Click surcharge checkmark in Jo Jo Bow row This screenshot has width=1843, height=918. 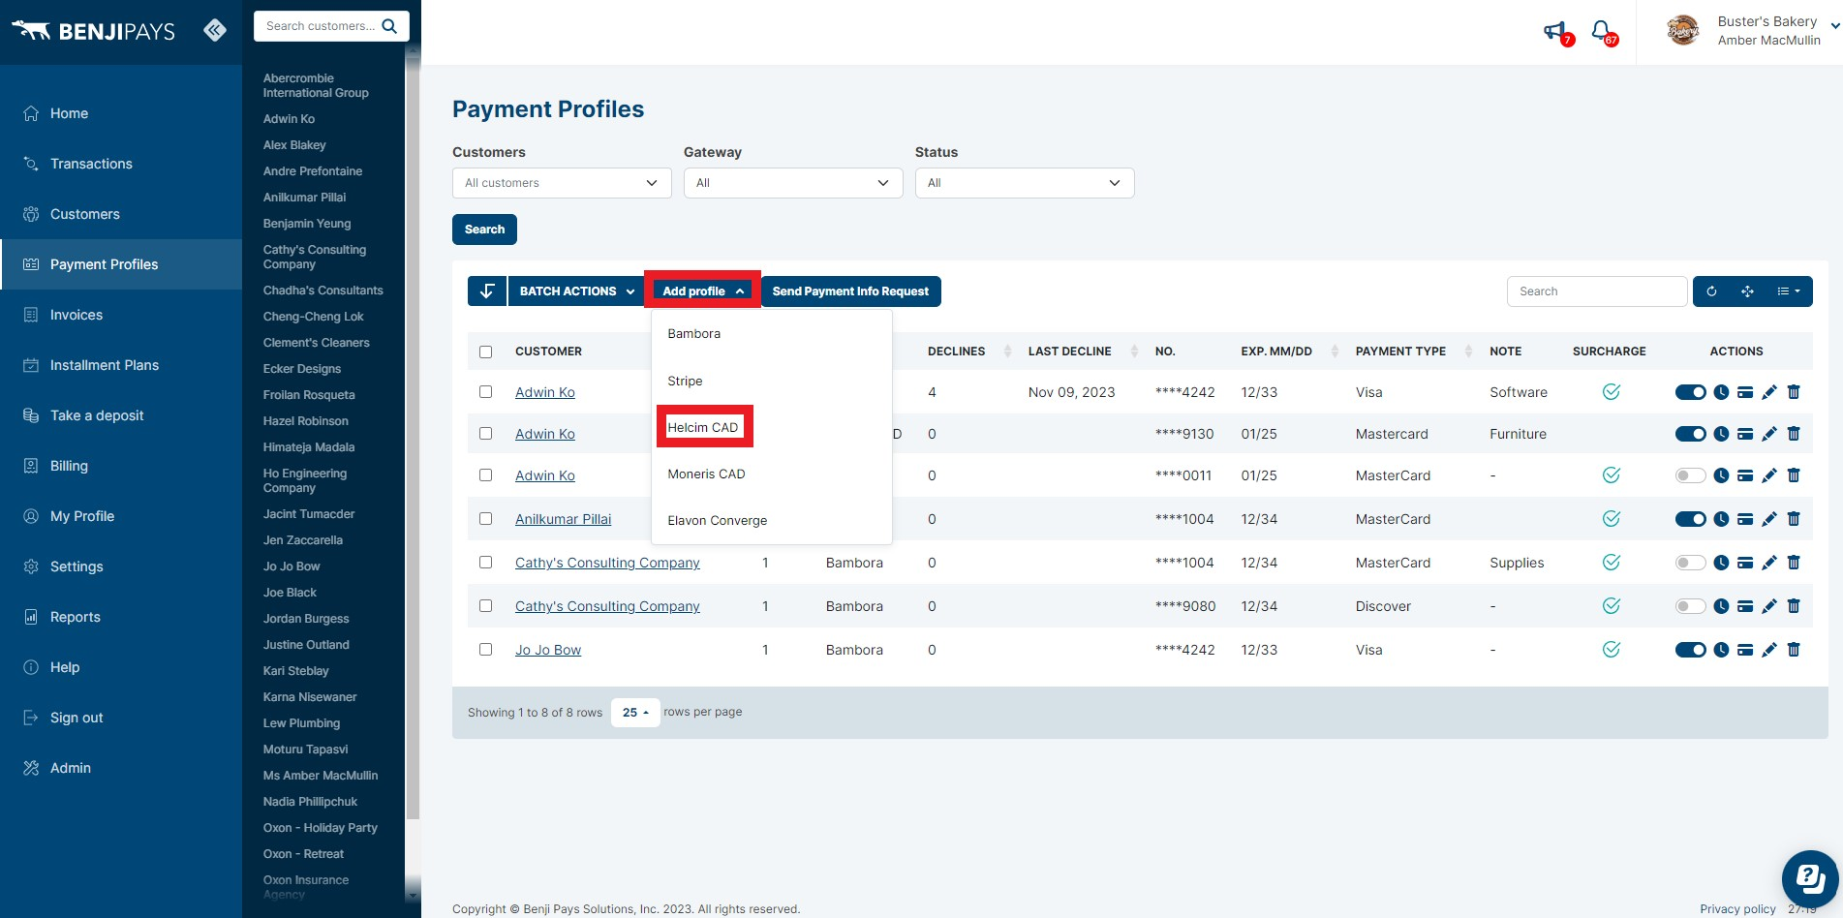pyautogui.click(x=1612, y=650)
